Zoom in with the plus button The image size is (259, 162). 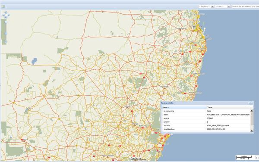tap(6, 22)
